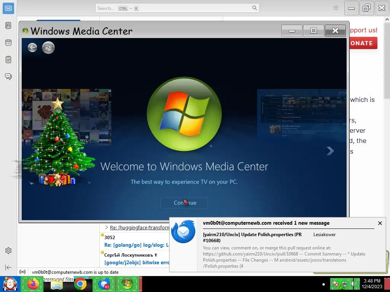Switch to Windows Media Center taskbar icon

click(127, 284)
